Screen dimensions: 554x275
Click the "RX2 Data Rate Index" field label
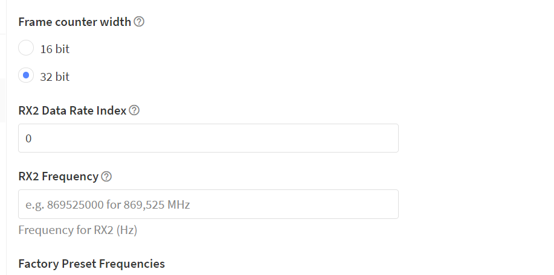pos(72,111)
